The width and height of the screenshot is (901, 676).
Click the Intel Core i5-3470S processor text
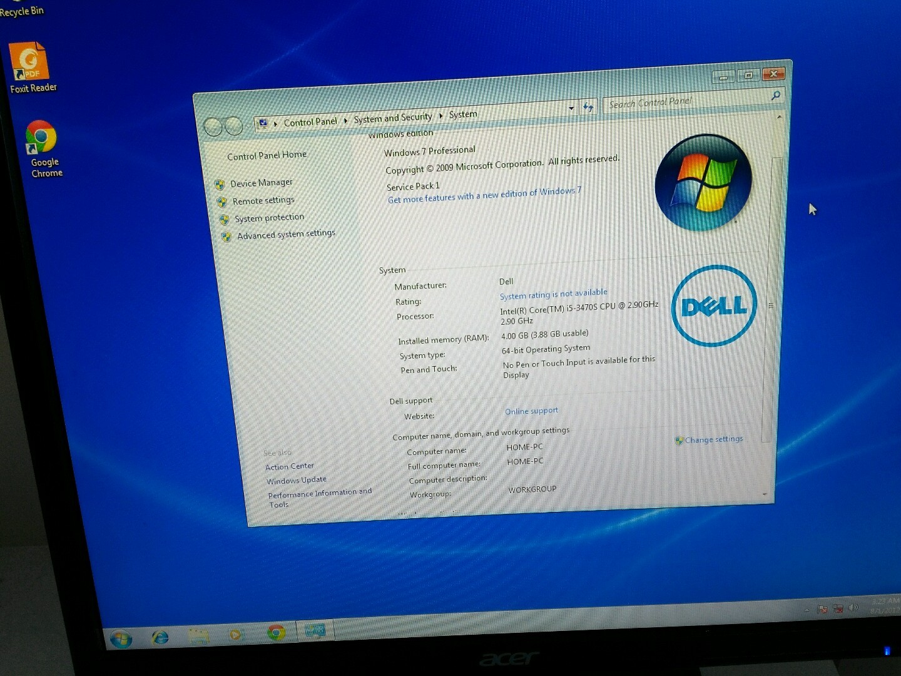pyautogui.click(x=579, y=312)
